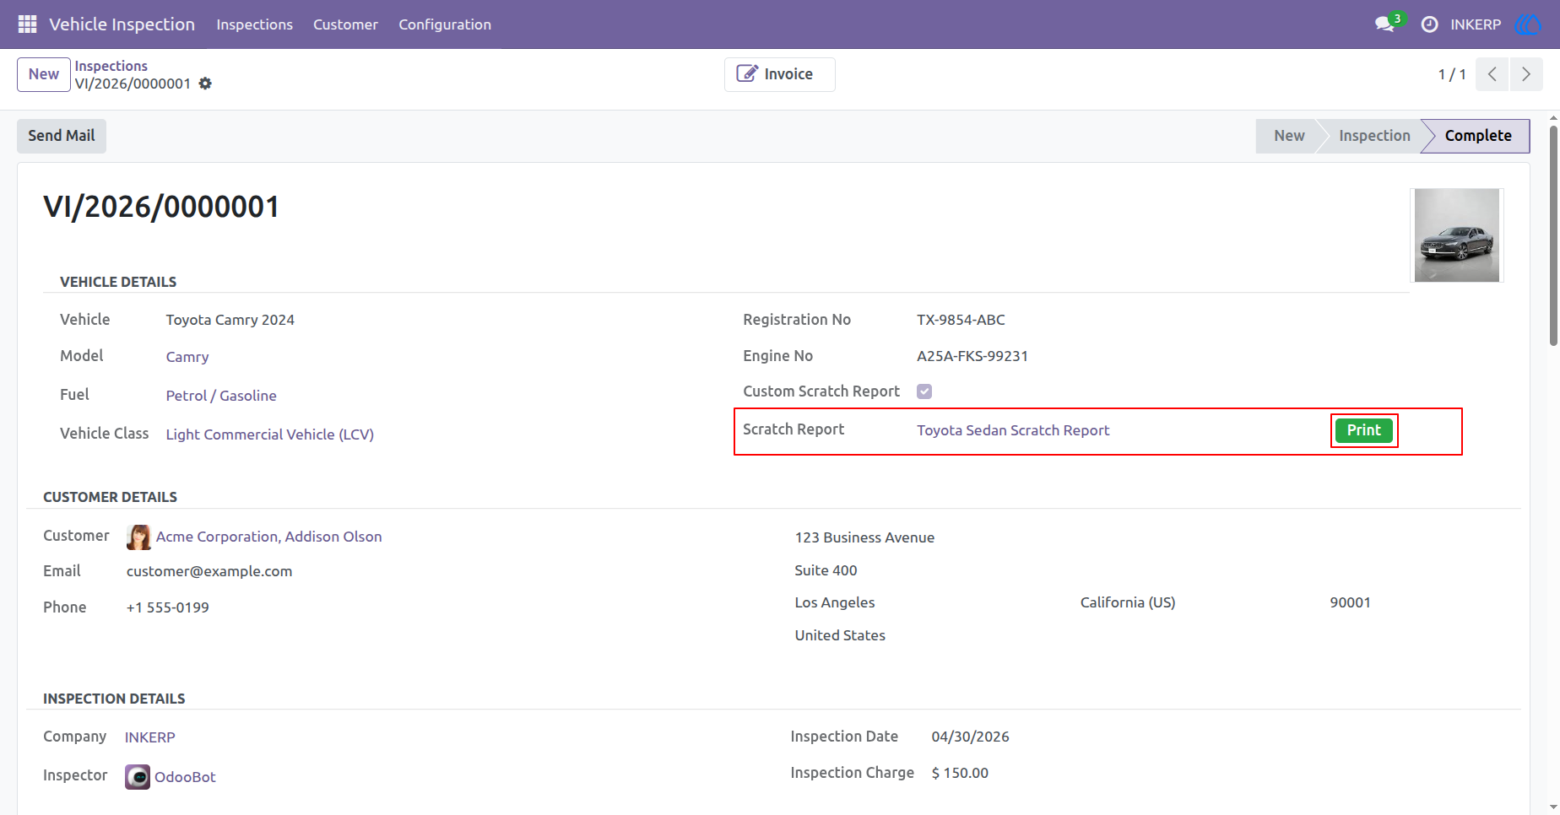This screenshot has width=1560, height=815.
Task: Go to previous record arrow
Action: click(1492, 74)
